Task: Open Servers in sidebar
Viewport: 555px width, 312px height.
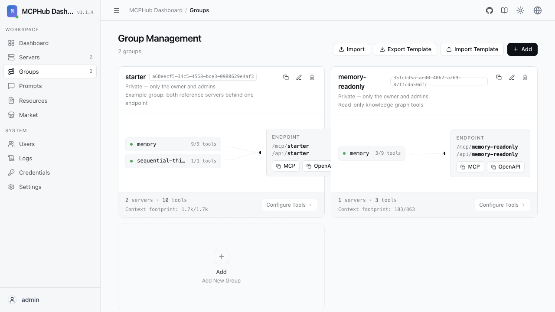Action: click(50, 57)
